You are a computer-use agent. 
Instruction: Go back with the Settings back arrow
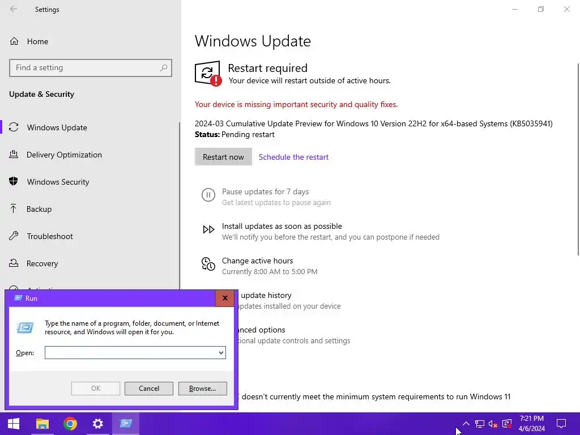(14, 9)
